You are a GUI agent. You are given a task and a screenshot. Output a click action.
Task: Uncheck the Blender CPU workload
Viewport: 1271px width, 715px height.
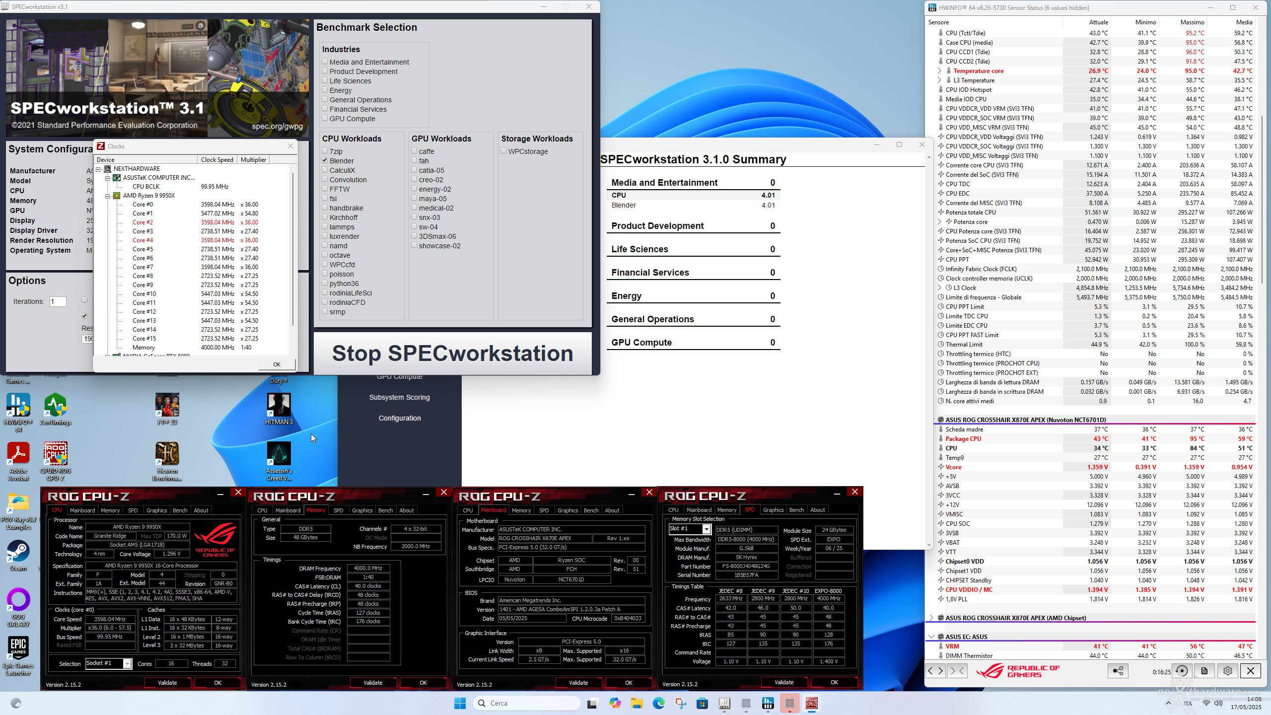click(x=325, y=160)
